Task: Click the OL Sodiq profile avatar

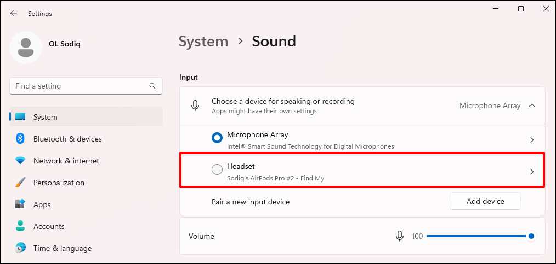Action: click(x=26, y=48)
